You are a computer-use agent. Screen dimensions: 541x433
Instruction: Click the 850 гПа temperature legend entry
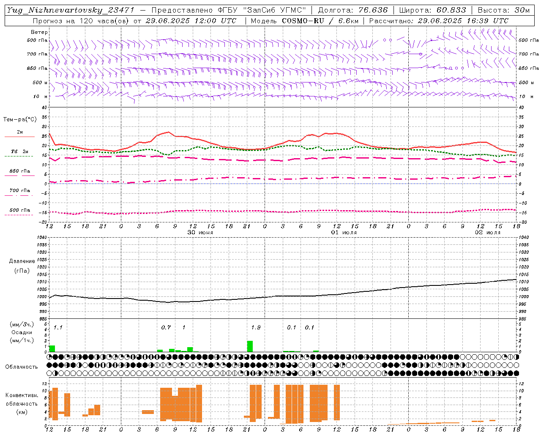point(19,171)
